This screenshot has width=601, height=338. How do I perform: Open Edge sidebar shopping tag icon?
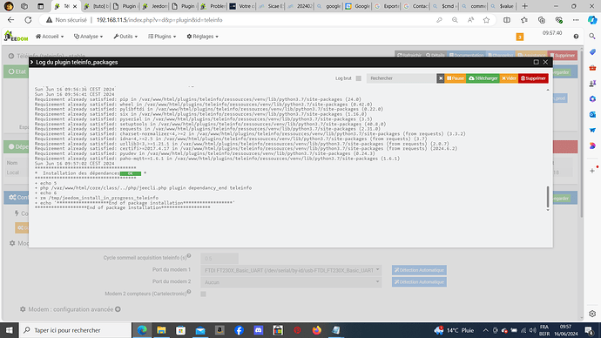pos(592,51)
